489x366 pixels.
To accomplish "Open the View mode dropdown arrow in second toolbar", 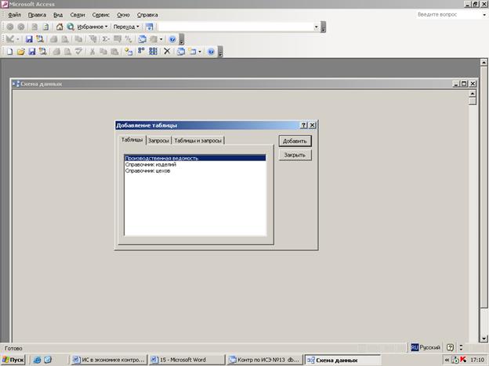I will 18,39.
